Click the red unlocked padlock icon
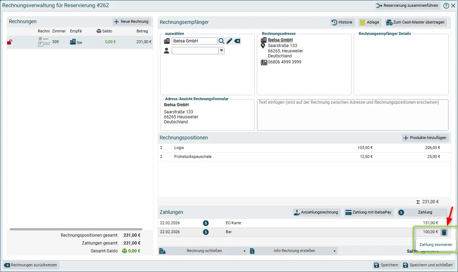Image resolution: width=458 pixels, height=272 pixels. 10,42
